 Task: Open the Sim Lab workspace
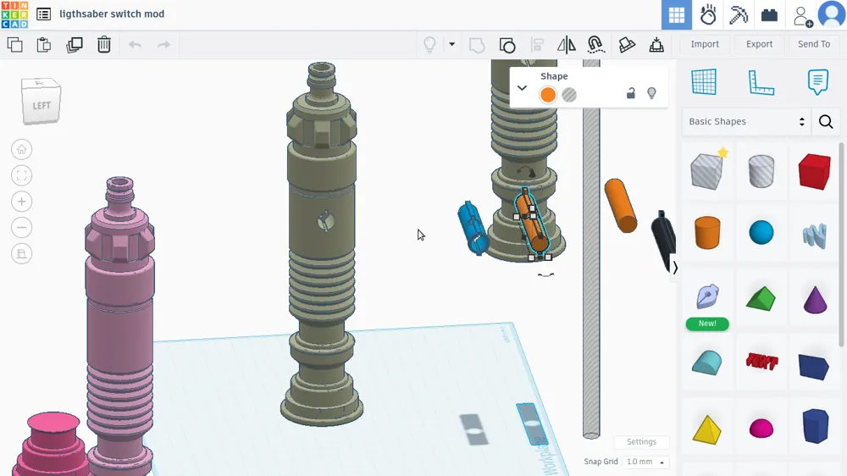coord(707,14)
